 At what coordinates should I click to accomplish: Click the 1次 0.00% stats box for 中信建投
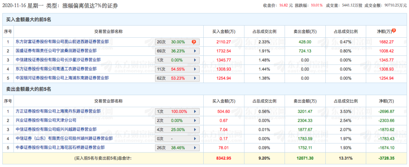[x=177, y=60]
